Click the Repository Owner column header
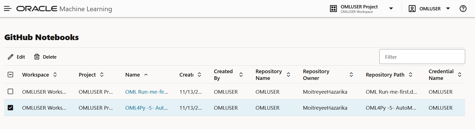 [316, 75]
